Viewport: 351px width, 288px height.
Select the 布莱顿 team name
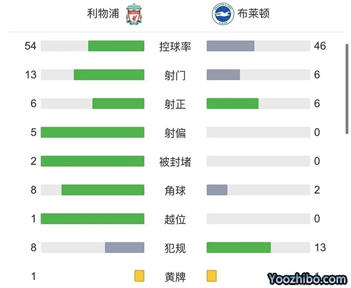point(248,15)
